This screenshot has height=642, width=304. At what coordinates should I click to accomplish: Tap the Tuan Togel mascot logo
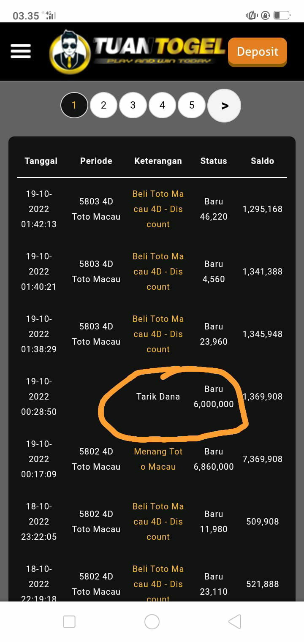click(70, 52)
